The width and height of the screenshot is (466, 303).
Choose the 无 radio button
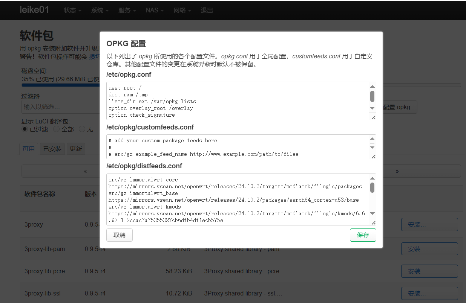82,129
